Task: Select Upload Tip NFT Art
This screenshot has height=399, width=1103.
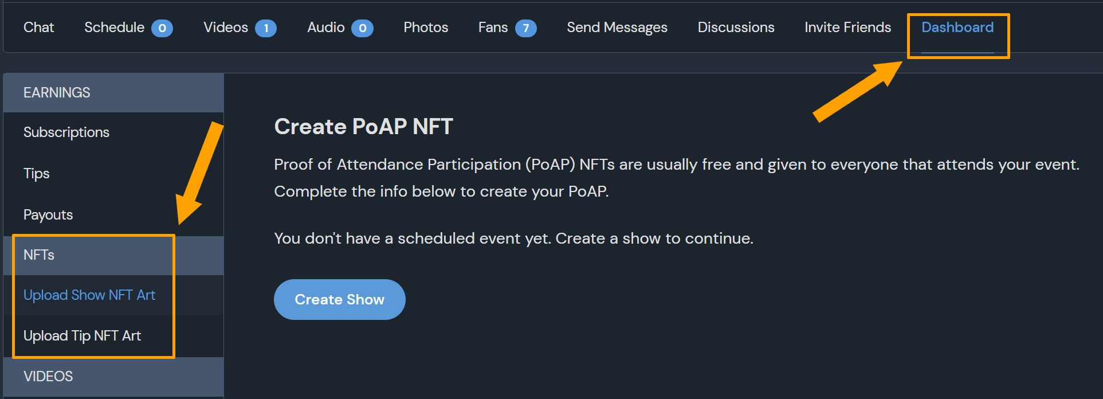Action: point(82,336)
